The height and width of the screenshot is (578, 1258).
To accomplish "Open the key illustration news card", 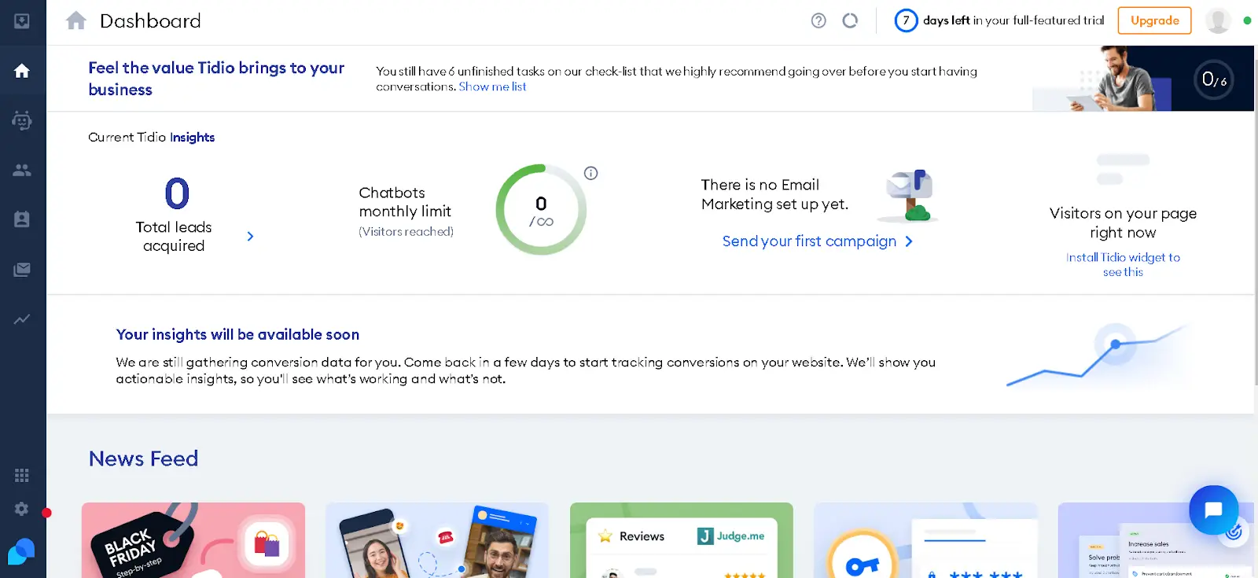I will tap(925, 540).
